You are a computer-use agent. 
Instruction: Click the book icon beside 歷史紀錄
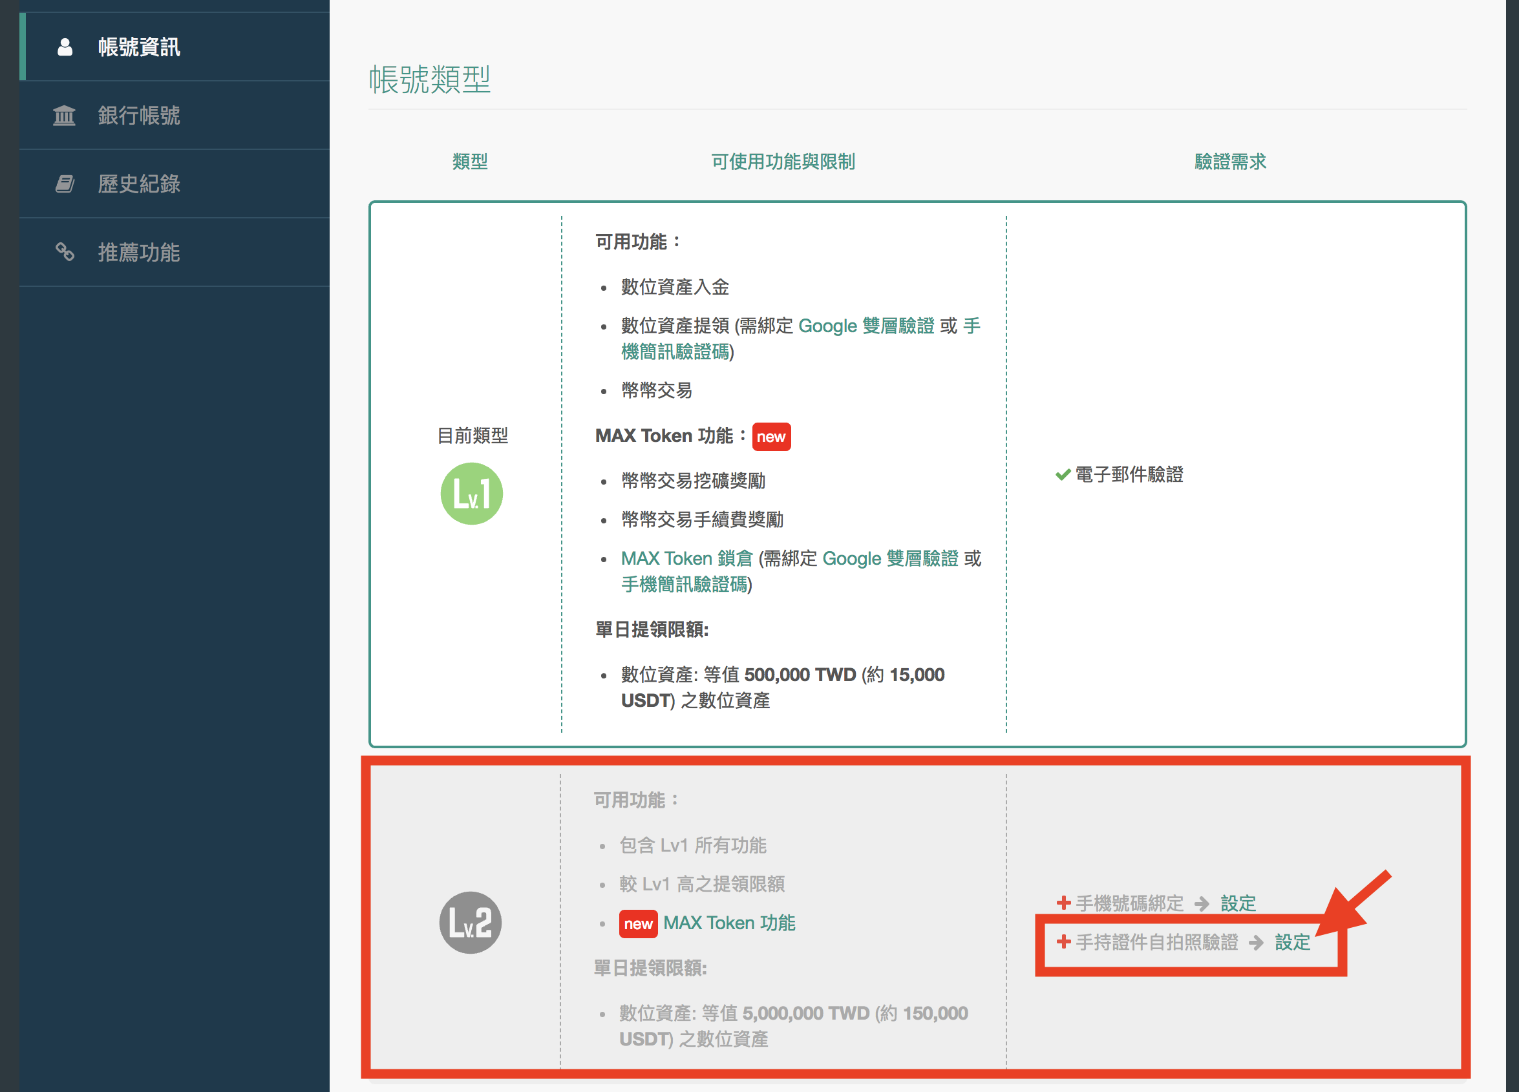coord(64,184)
